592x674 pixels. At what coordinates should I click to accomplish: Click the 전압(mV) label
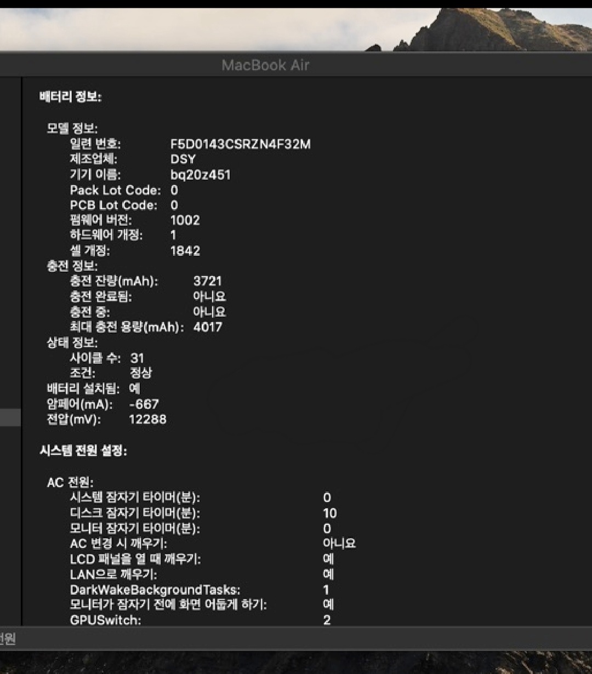pyautogui.click(x=74, y=420)
